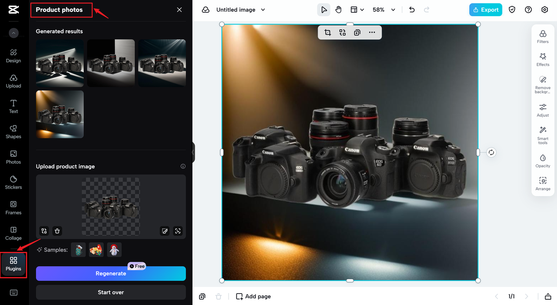
Task: Open the Adjust tool
Action: pos(543,110)
